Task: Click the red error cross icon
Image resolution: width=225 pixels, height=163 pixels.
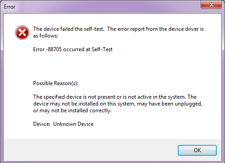Action: point(22,33)
